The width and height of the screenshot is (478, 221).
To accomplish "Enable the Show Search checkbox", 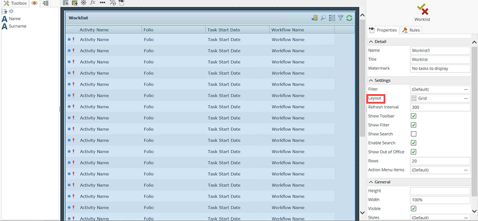I will point(413,134).
